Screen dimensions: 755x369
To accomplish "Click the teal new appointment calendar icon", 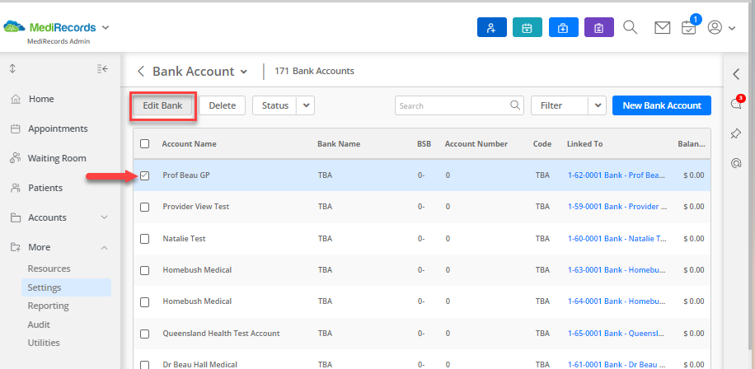I will [x=528, y=27].
